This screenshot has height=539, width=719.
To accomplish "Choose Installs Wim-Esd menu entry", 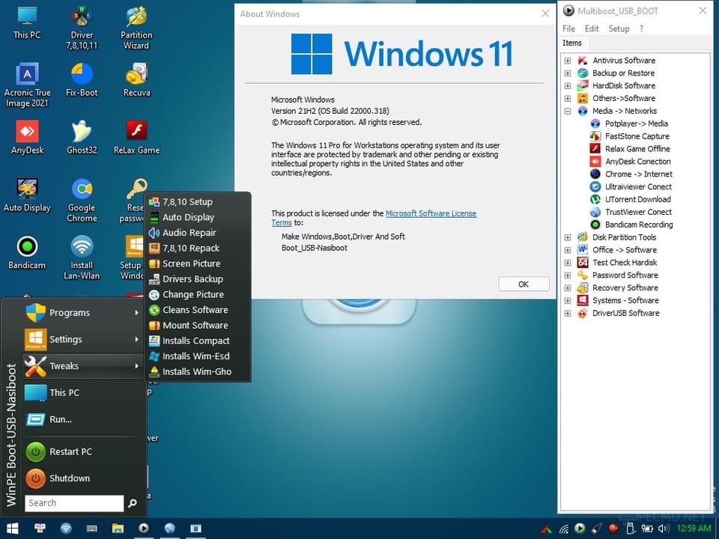I will click(x=198, y=356).
